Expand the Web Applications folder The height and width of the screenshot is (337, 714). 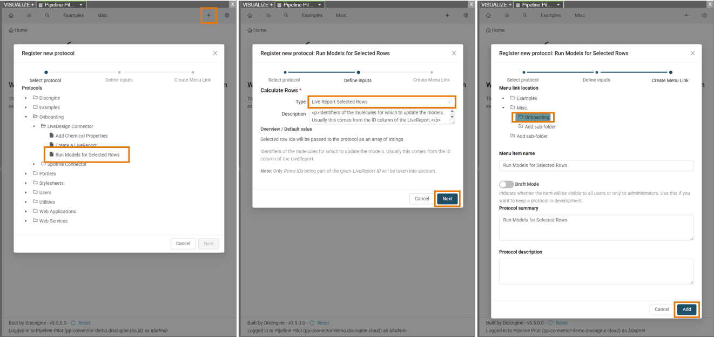(x=25, y=211)
